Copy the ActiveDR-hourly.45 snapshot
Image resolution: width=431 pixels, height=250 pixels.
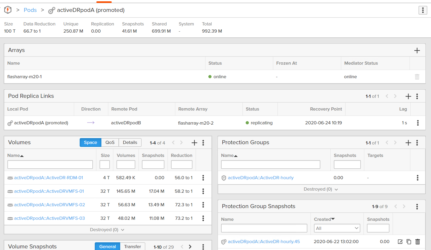tap(409, 242)
